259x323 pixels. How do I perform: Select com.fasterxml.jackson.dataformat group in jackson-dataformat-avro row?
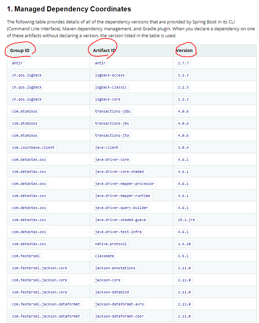tap(46, 304)
